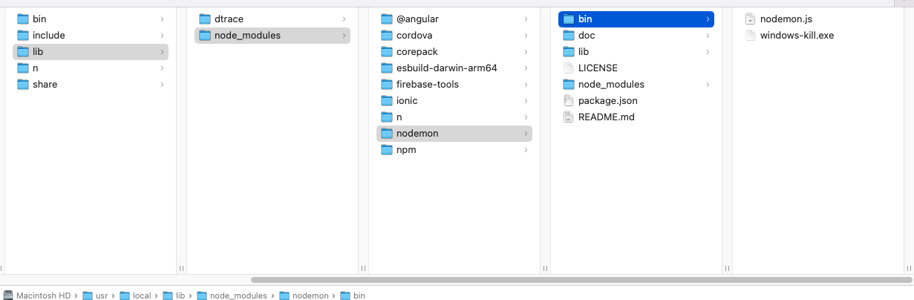Expand the firebase-tools folder chevron
914x300 pixels.
(526, 84)
